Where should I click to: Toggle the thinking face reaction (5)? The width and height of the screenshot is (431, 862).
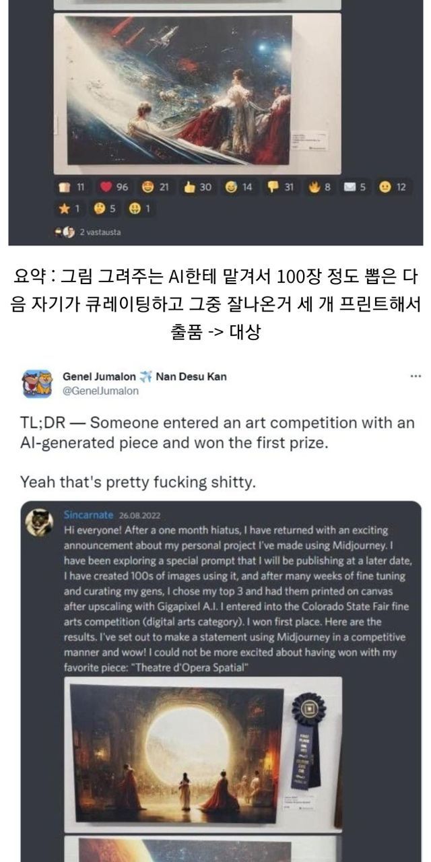coord(104,209)
